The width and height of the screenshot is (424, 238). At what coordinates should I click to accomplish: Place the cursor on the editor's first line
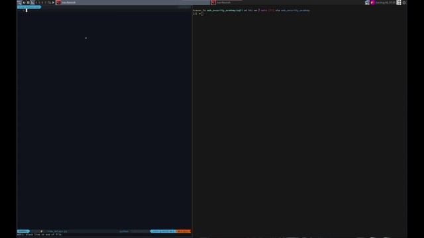(105, 11)
